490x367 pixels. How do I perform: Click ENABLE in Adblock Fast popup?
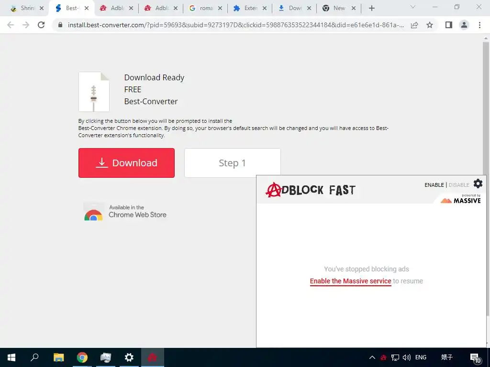click(x=434, y=185)
